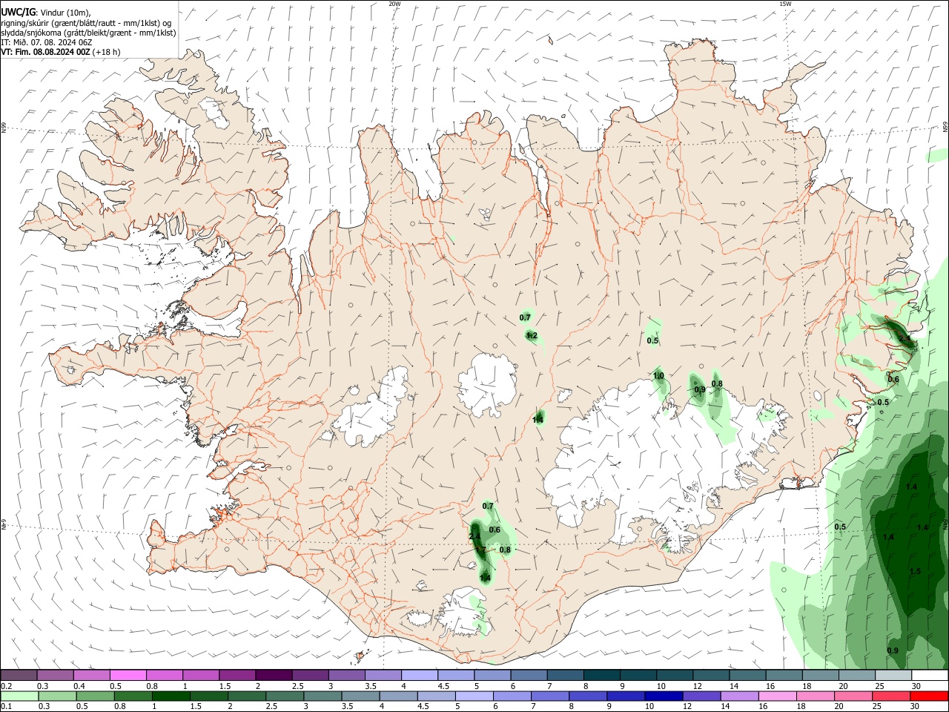Click the mid-green rain swatch between 0.5 and 0.8
Viewport: 949px width, 712px height.
(95, 696)
